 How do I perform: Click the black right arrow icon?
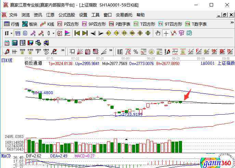[101, 33]
